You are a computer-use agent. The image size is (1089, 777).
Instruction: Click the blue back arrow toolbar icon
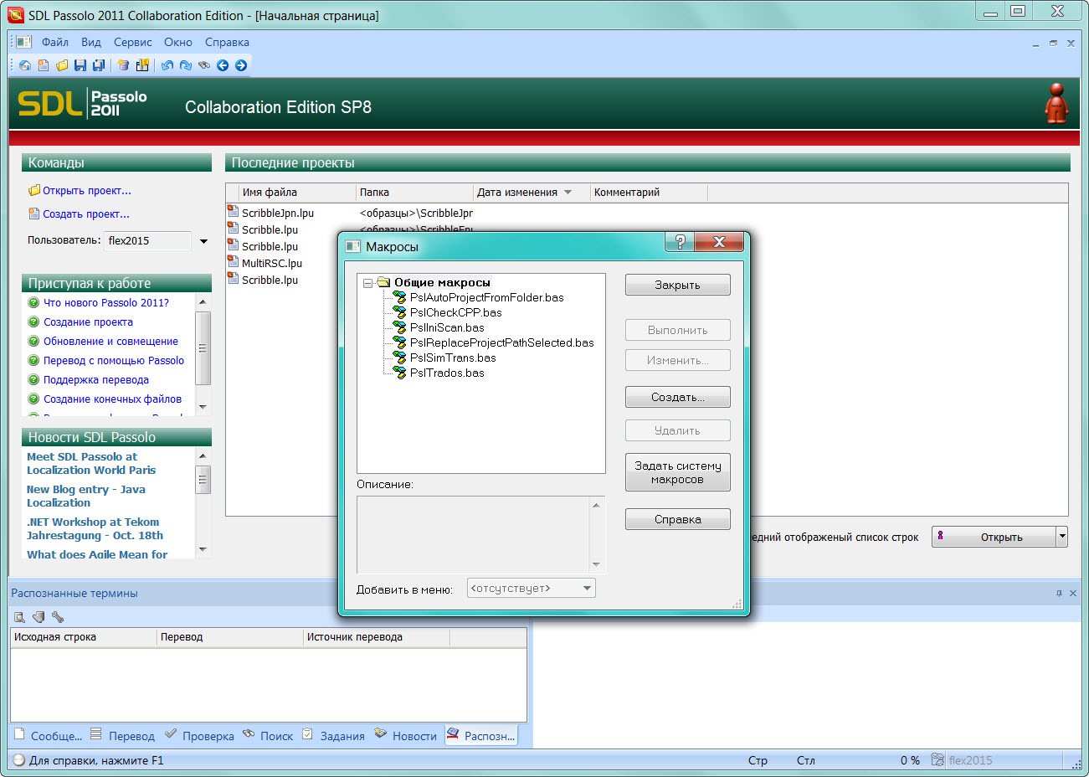[223, 65]
